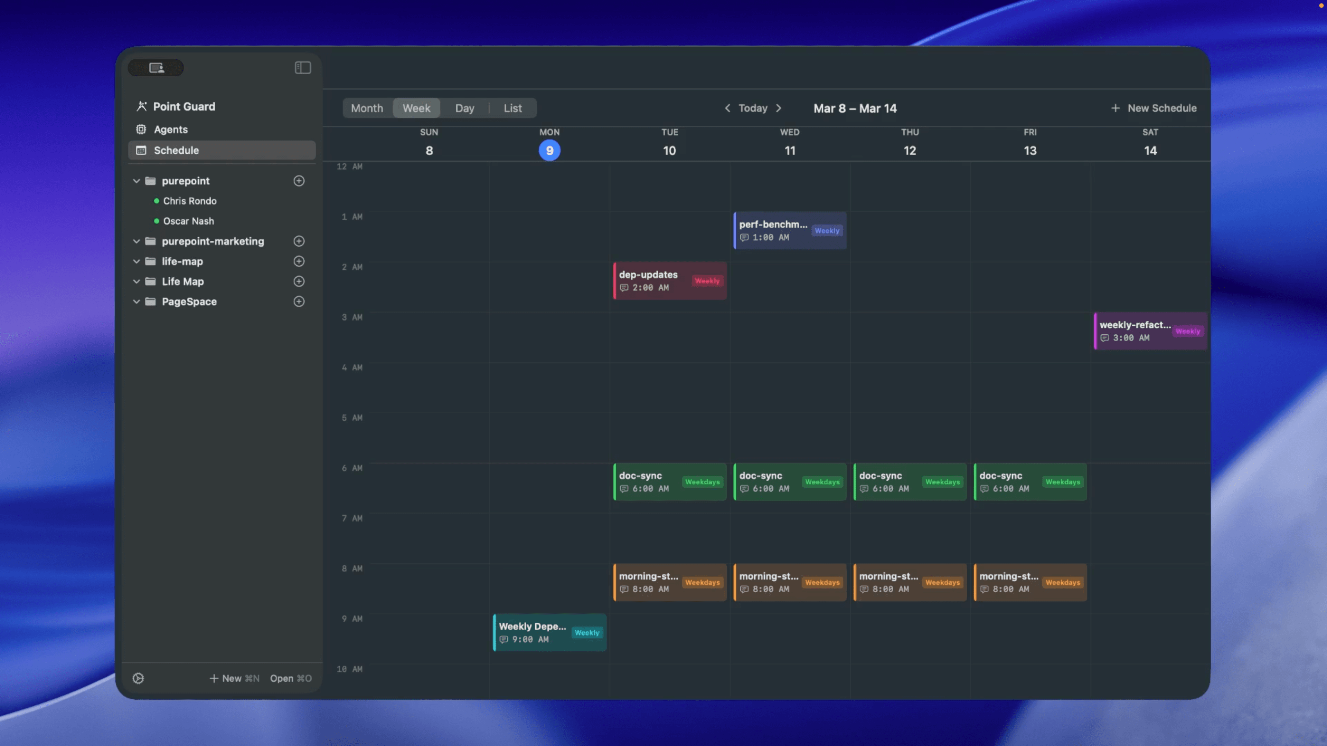Jump to Today

[x=753, y=108]
